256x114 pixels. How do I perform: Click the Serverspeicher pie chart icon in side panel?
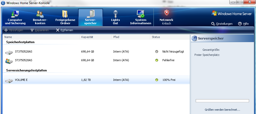[194, 38]
